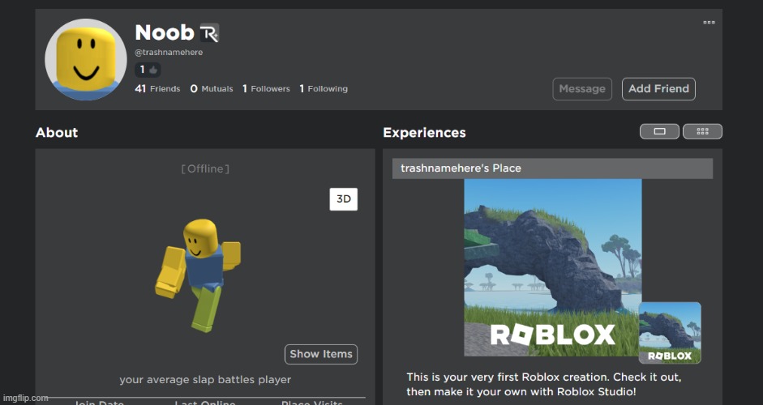Click the large experience thumbnail image
Viewport: 763px width, 405px height.
click(552, 267)
